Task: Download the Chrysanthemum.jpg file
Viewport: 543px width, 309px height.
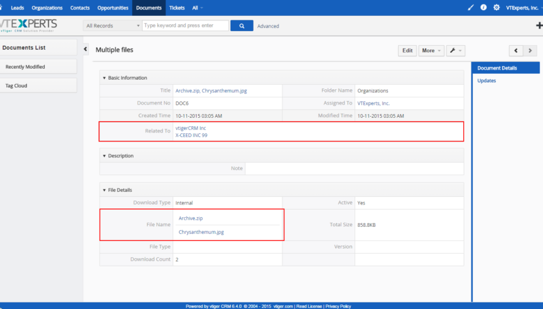Action: coord(201,232)
